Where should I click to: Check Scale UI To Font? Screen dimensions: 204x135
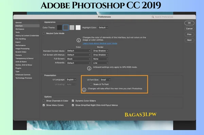pyautogui.click(x=91, y=84)
